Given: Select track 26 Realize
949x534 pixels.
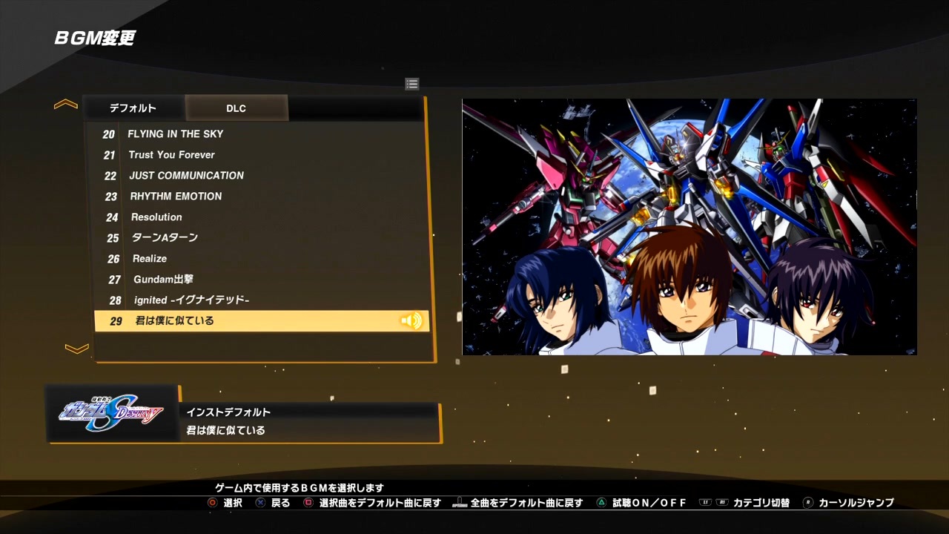Looking at the screenshot, I should point(259,259).
